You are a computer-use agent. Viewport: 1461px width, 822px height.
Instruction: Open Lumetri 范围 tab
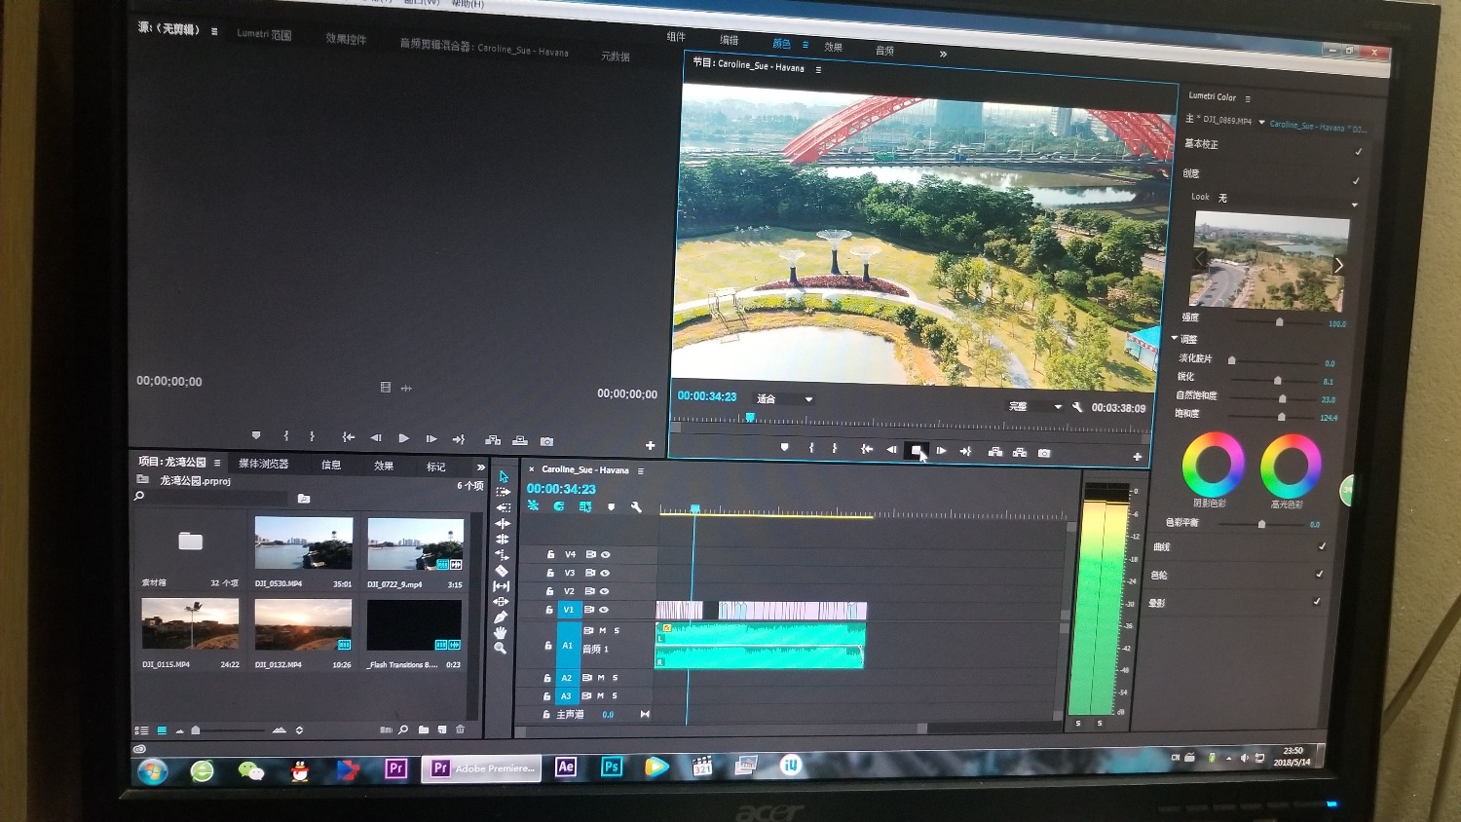click(264, 34)
